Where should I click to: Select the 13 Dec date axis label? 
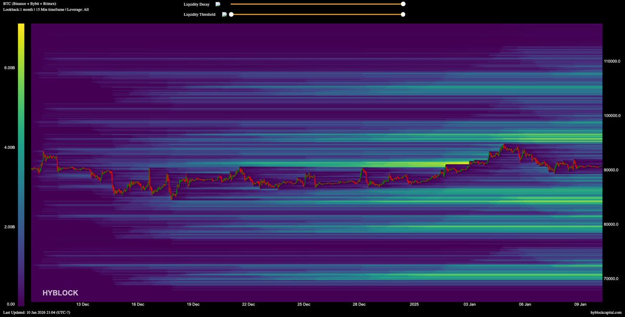click(82, 304)
